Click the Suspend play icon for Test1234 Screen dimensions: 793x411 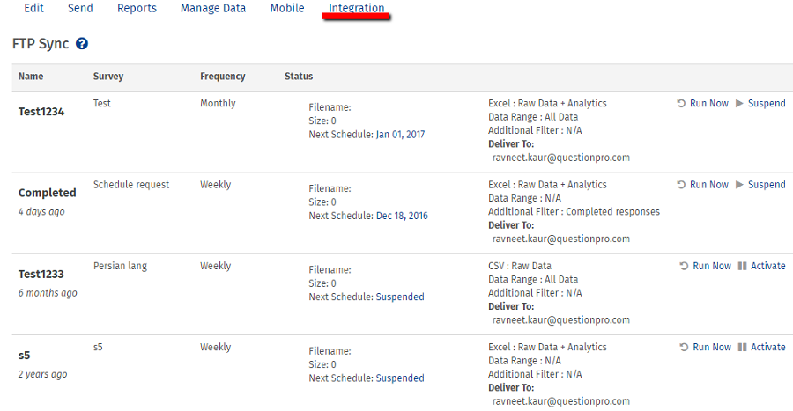(739, 104)
